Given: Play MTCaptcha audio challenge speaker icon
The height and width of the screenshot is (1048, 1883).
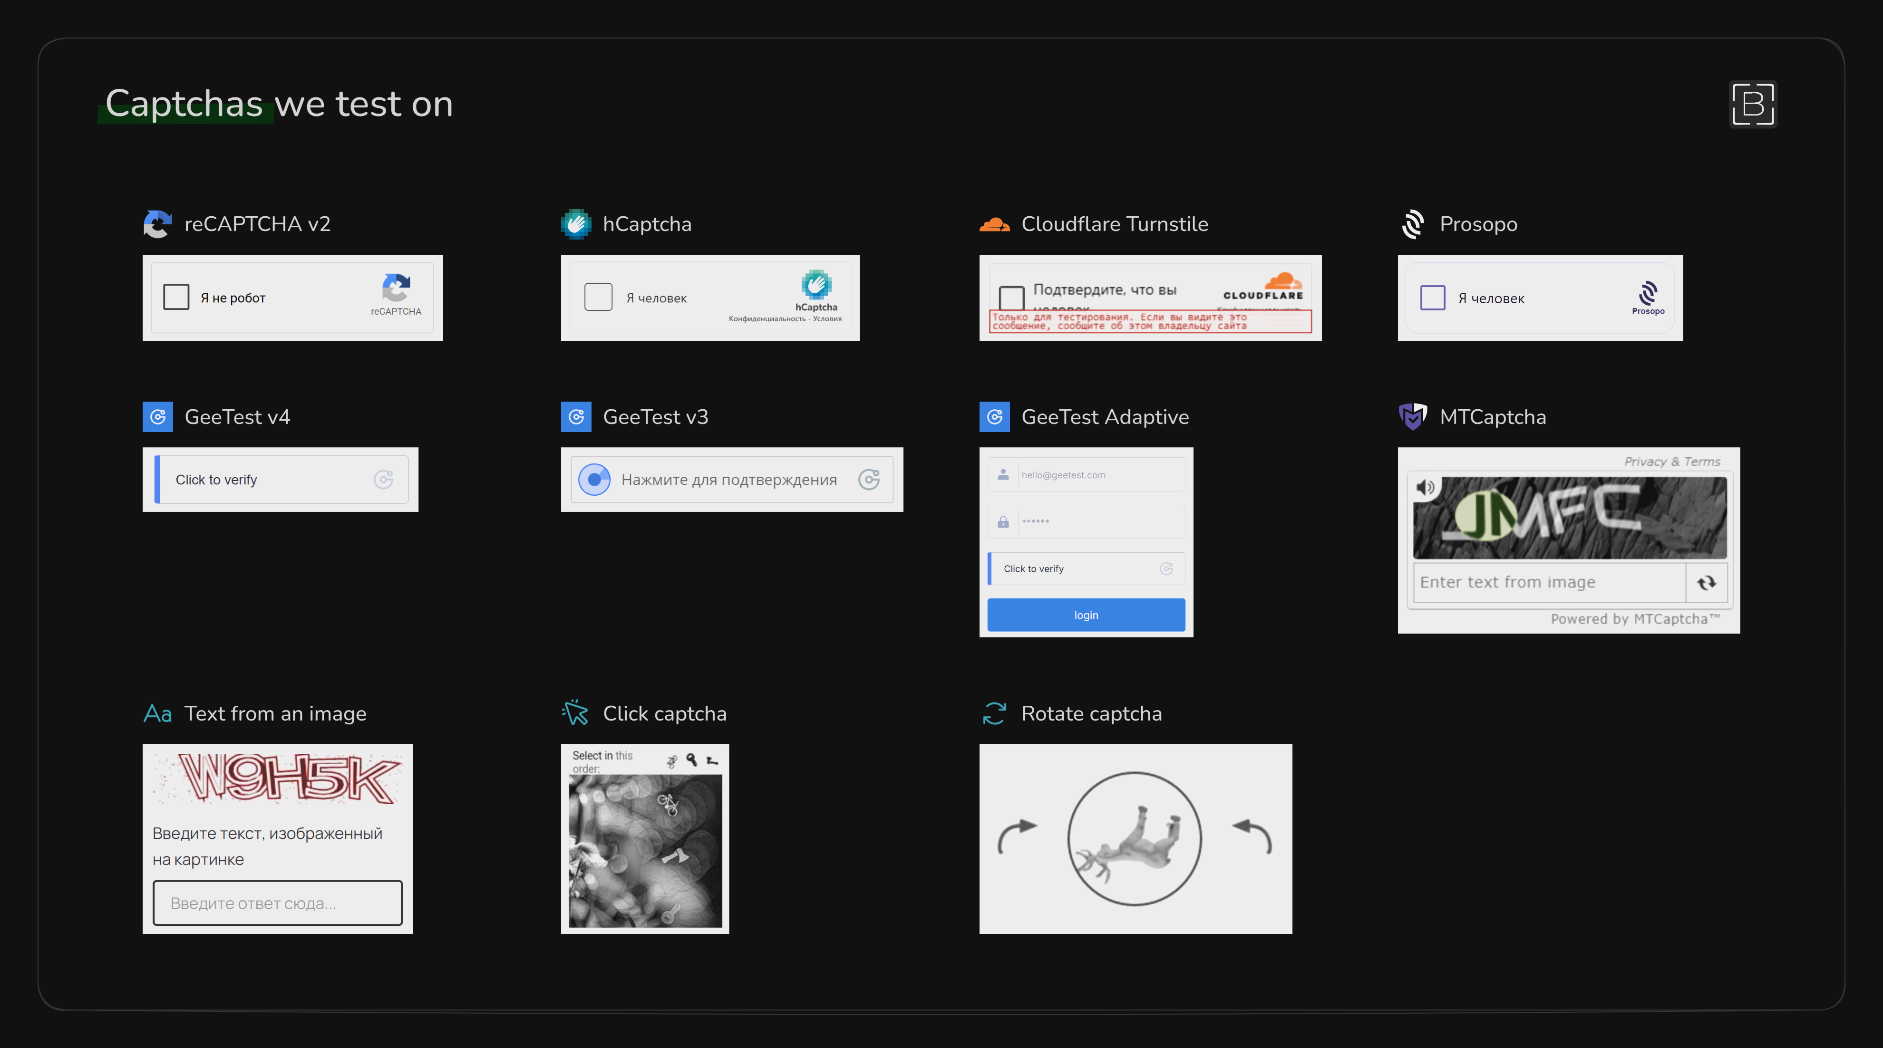Looking at the screenshot, I should [1426, 488].
